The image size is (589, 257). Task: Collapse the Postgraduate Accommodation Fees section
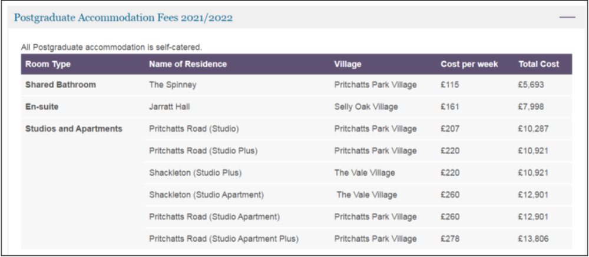coord(567,18)
